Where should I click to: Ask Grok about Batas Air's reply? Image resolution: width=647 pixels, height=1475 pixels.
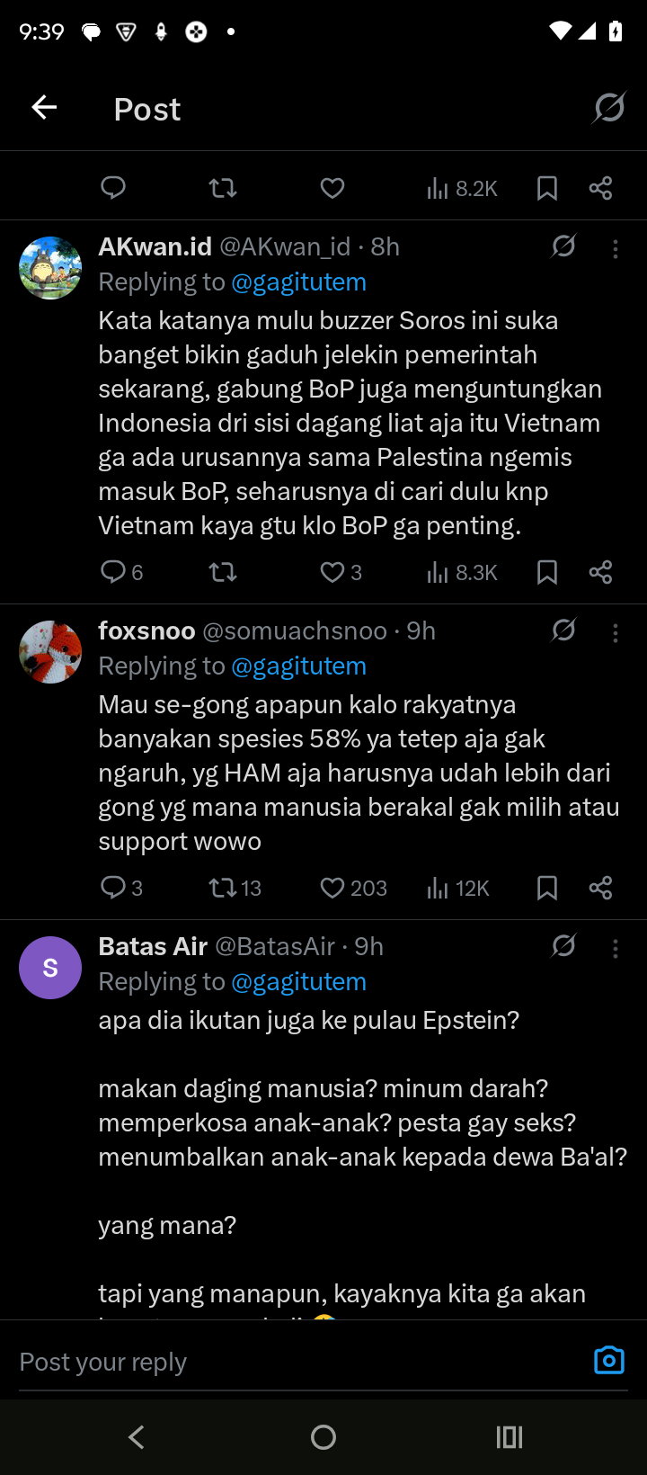(x=563, y=946)
